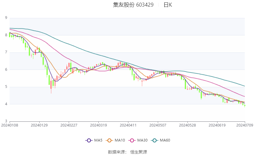
Task: Click the y-axis label 7
Action: point(6,52)
